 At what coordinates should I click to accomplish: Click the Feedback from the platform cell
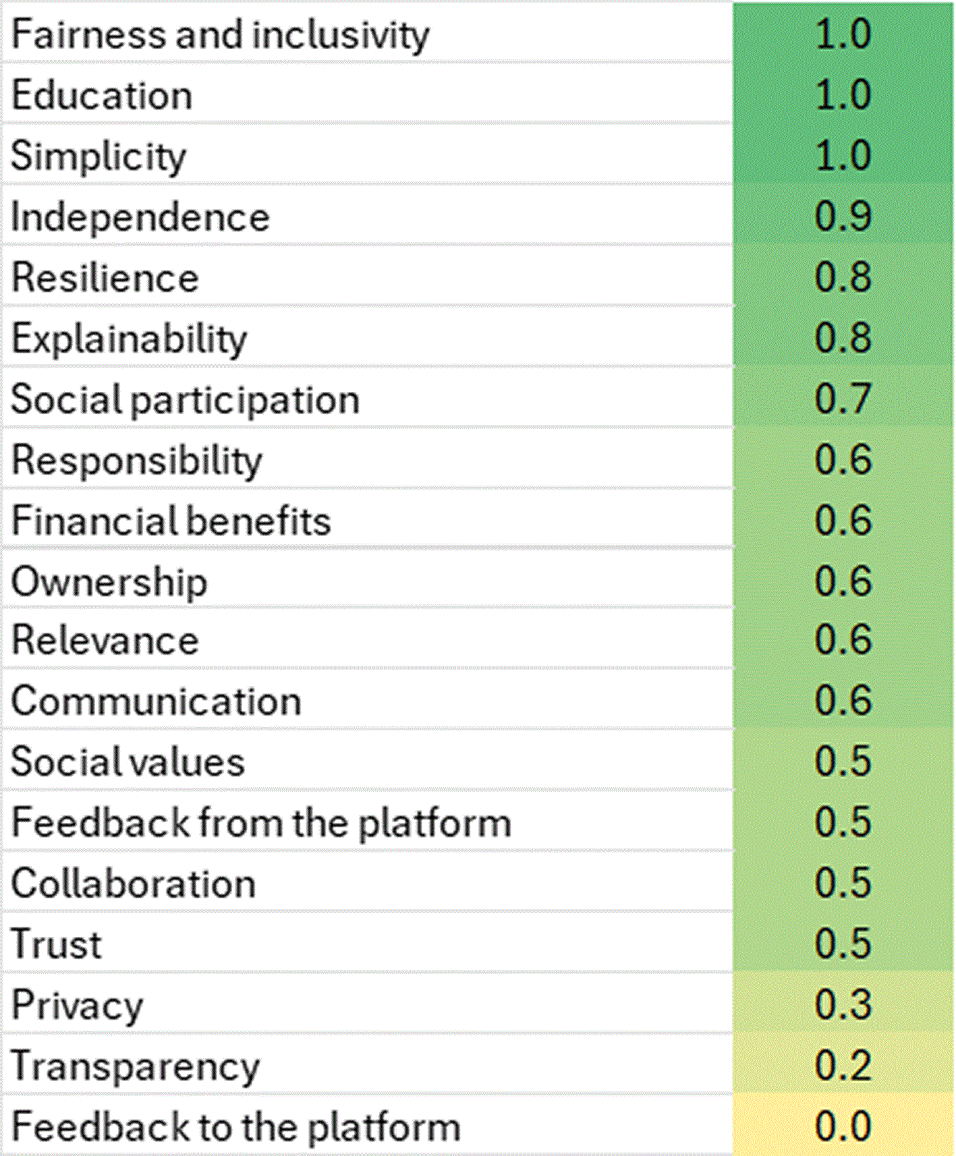367,821
